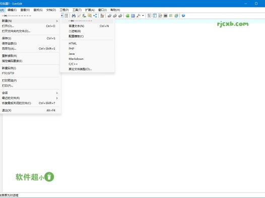Screen dimensions: 265x198
Task: Open the 窗口 menu
Action: [x=102, y=10]
